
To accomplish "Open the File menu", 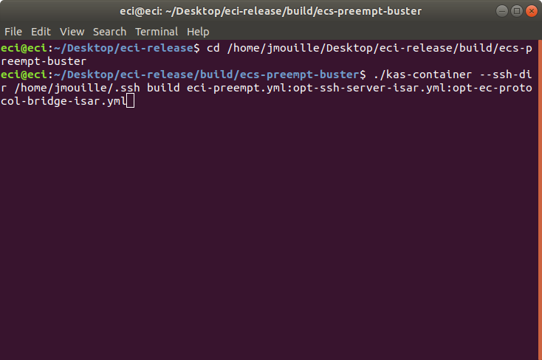I will coord(13,32).
